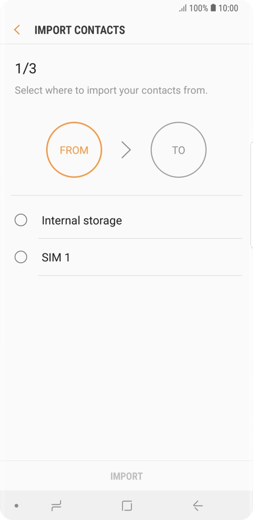The image size is (253, 520).
Task: Tap the 100% battery percentage text
Action: tap(199, 8)
